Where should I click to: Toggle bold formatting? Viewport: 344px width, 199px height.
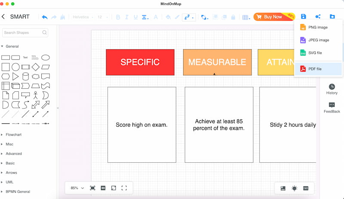point(118,17)
